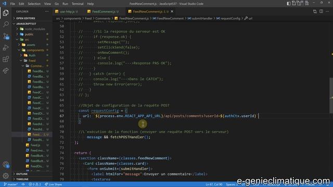The width and height of the screenshot is (333, 187).
Task: Start Live Share from status bar
Action: point(53,184)
